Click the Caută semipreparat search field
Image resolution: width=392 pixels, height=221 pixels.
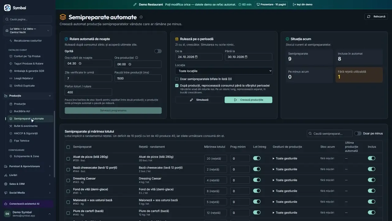[x=330, y=134]
